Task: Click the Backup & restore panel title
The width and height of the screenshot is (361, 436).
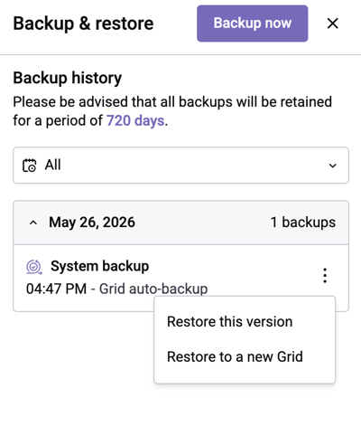Action: [x=83, y=24]
